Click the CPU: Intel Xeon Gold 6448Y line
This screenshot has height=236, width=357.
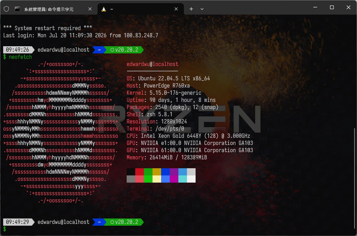(x=188, y=136)
